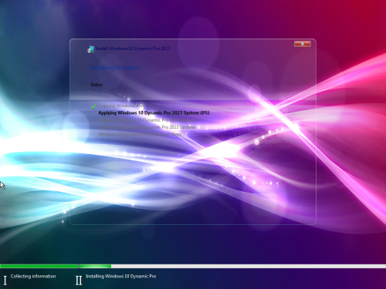The height and width of the screenshot is (289, 386).
Task: Click the Roman numeral I stage marker
Action: [x=5, y=281]
